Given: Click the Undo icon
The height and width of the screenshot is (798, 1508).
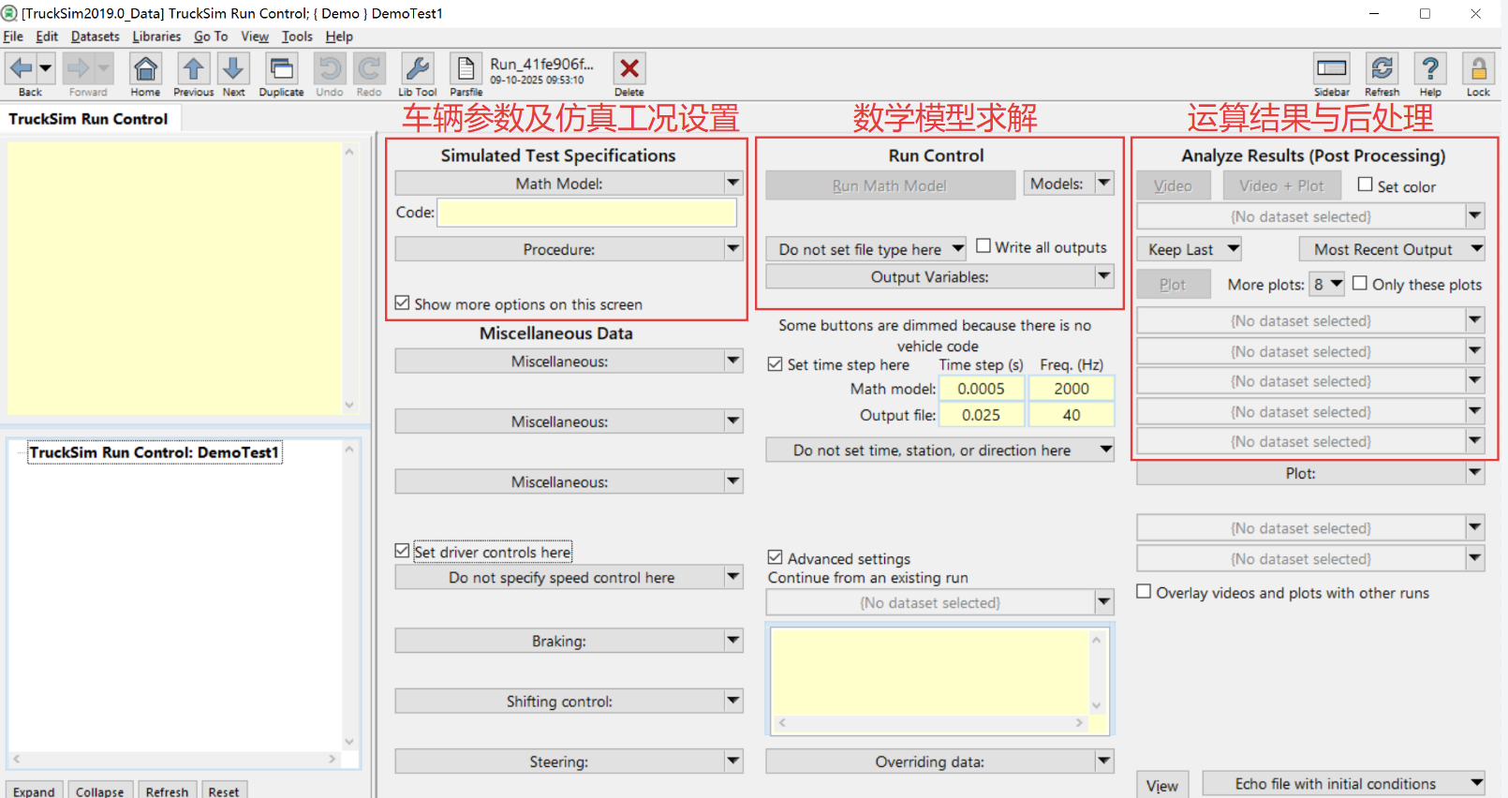Looking at the screenshot, I should (x=329, y=68).
